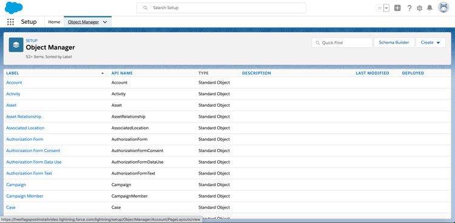Open the Help question mark icon
455x223 pixels.
[x=409, y=8]
